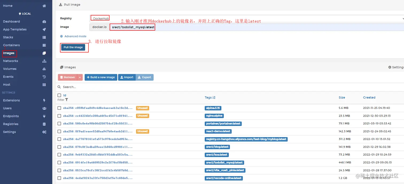Click the 448.1 MB size value
404x184 pixels.
point(345,163)
